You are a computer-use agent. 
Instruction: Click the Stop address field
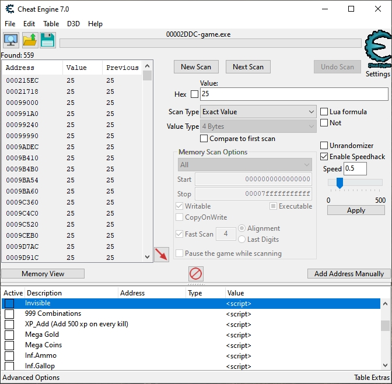253,193
